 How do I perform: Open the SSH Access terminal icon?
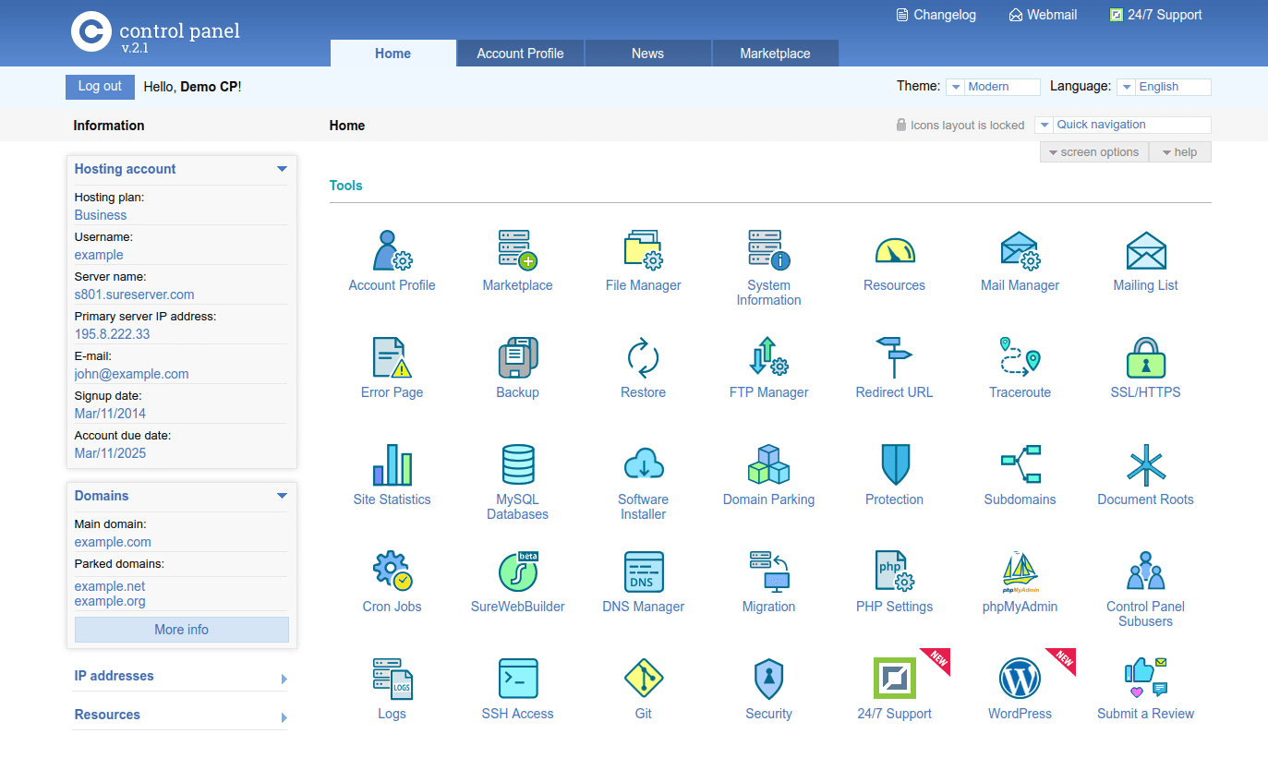point(517,679)
